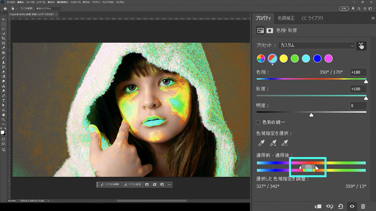
Task: Click the マスクから削除 button
Action: (109, 185)
